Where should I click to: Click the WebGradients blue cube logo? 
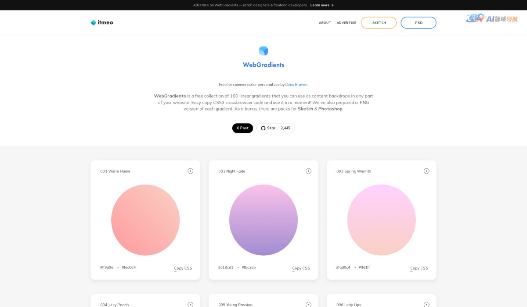pos(263,51)
